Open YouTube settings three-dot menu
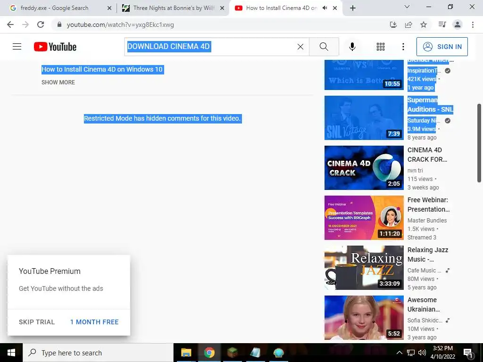Viewport: 483px width, 362px height. [x=403, y=47]
